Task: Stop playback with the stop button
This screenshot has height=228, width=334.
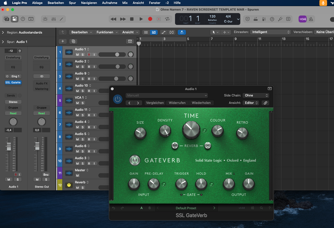Action: coord(132,19)
